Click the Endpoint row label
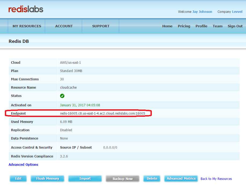The height and width of the screenshot is (188, 246). tap(18, 114)
